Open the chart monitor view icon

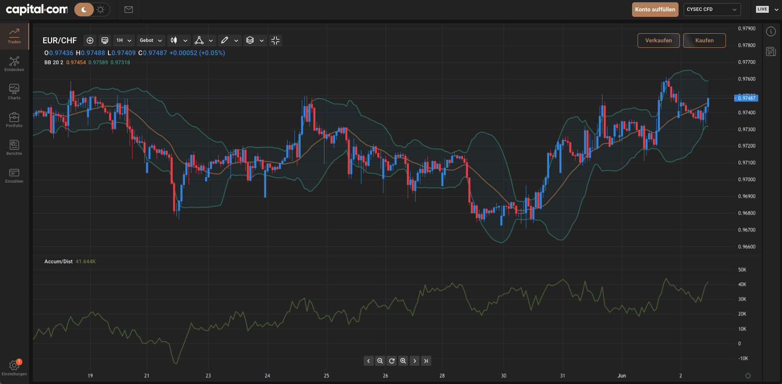pyautogui.click(x=105, y=41)
